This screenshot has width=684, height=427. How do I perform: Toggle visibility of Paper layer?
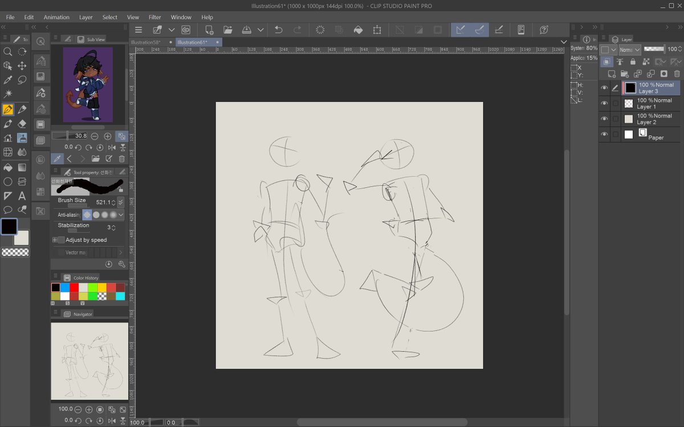tap(604, 134)
